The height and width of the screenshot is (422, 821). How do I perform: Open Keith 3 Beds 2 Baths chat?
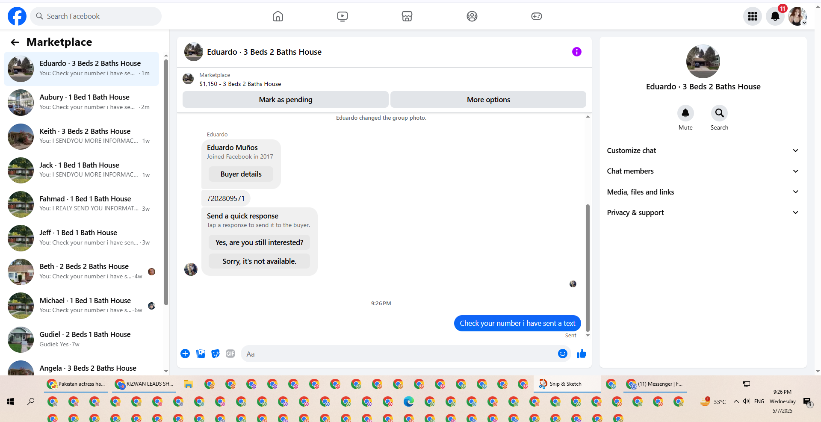click(81, 136)
